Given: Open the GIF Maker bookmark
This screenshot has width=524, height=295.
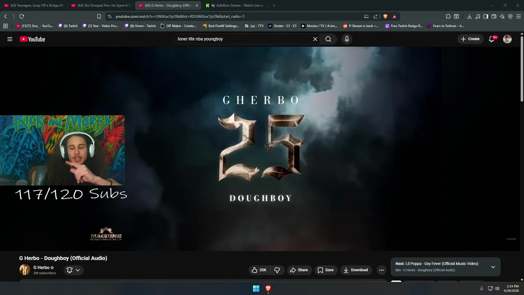Looking at the screenshot, I should (178, 26).
